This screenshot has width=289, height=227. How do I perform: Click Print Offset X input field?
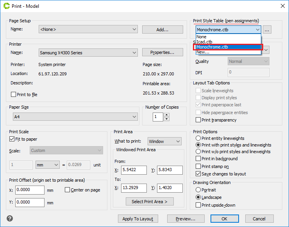tap(30, 190)
